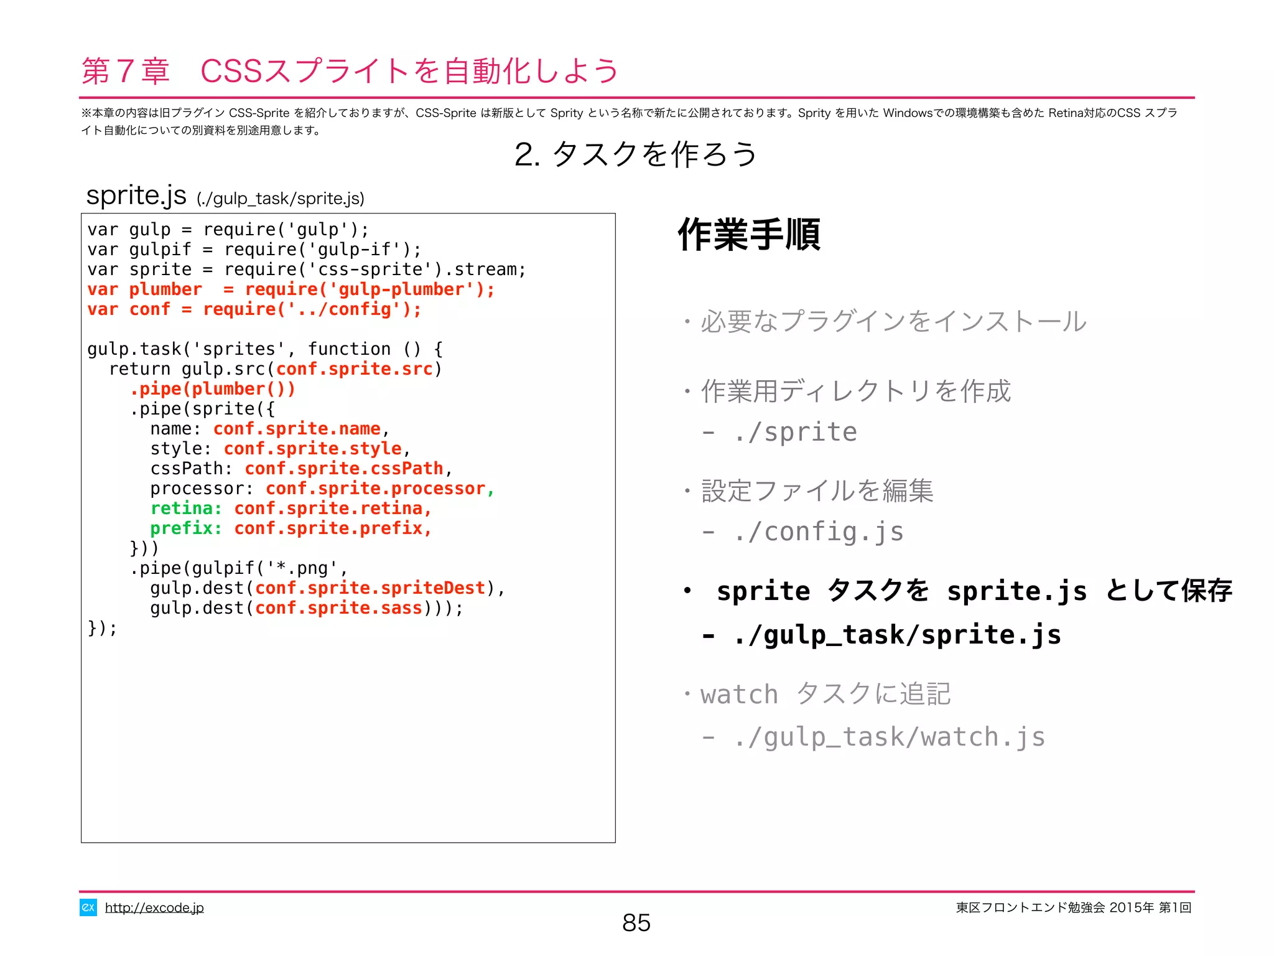Click the small note starting with '※本章の内容は旧プラグイン'
Image resolution: width=1274 pixels, height=956 pixels.
tap(629, 121)
